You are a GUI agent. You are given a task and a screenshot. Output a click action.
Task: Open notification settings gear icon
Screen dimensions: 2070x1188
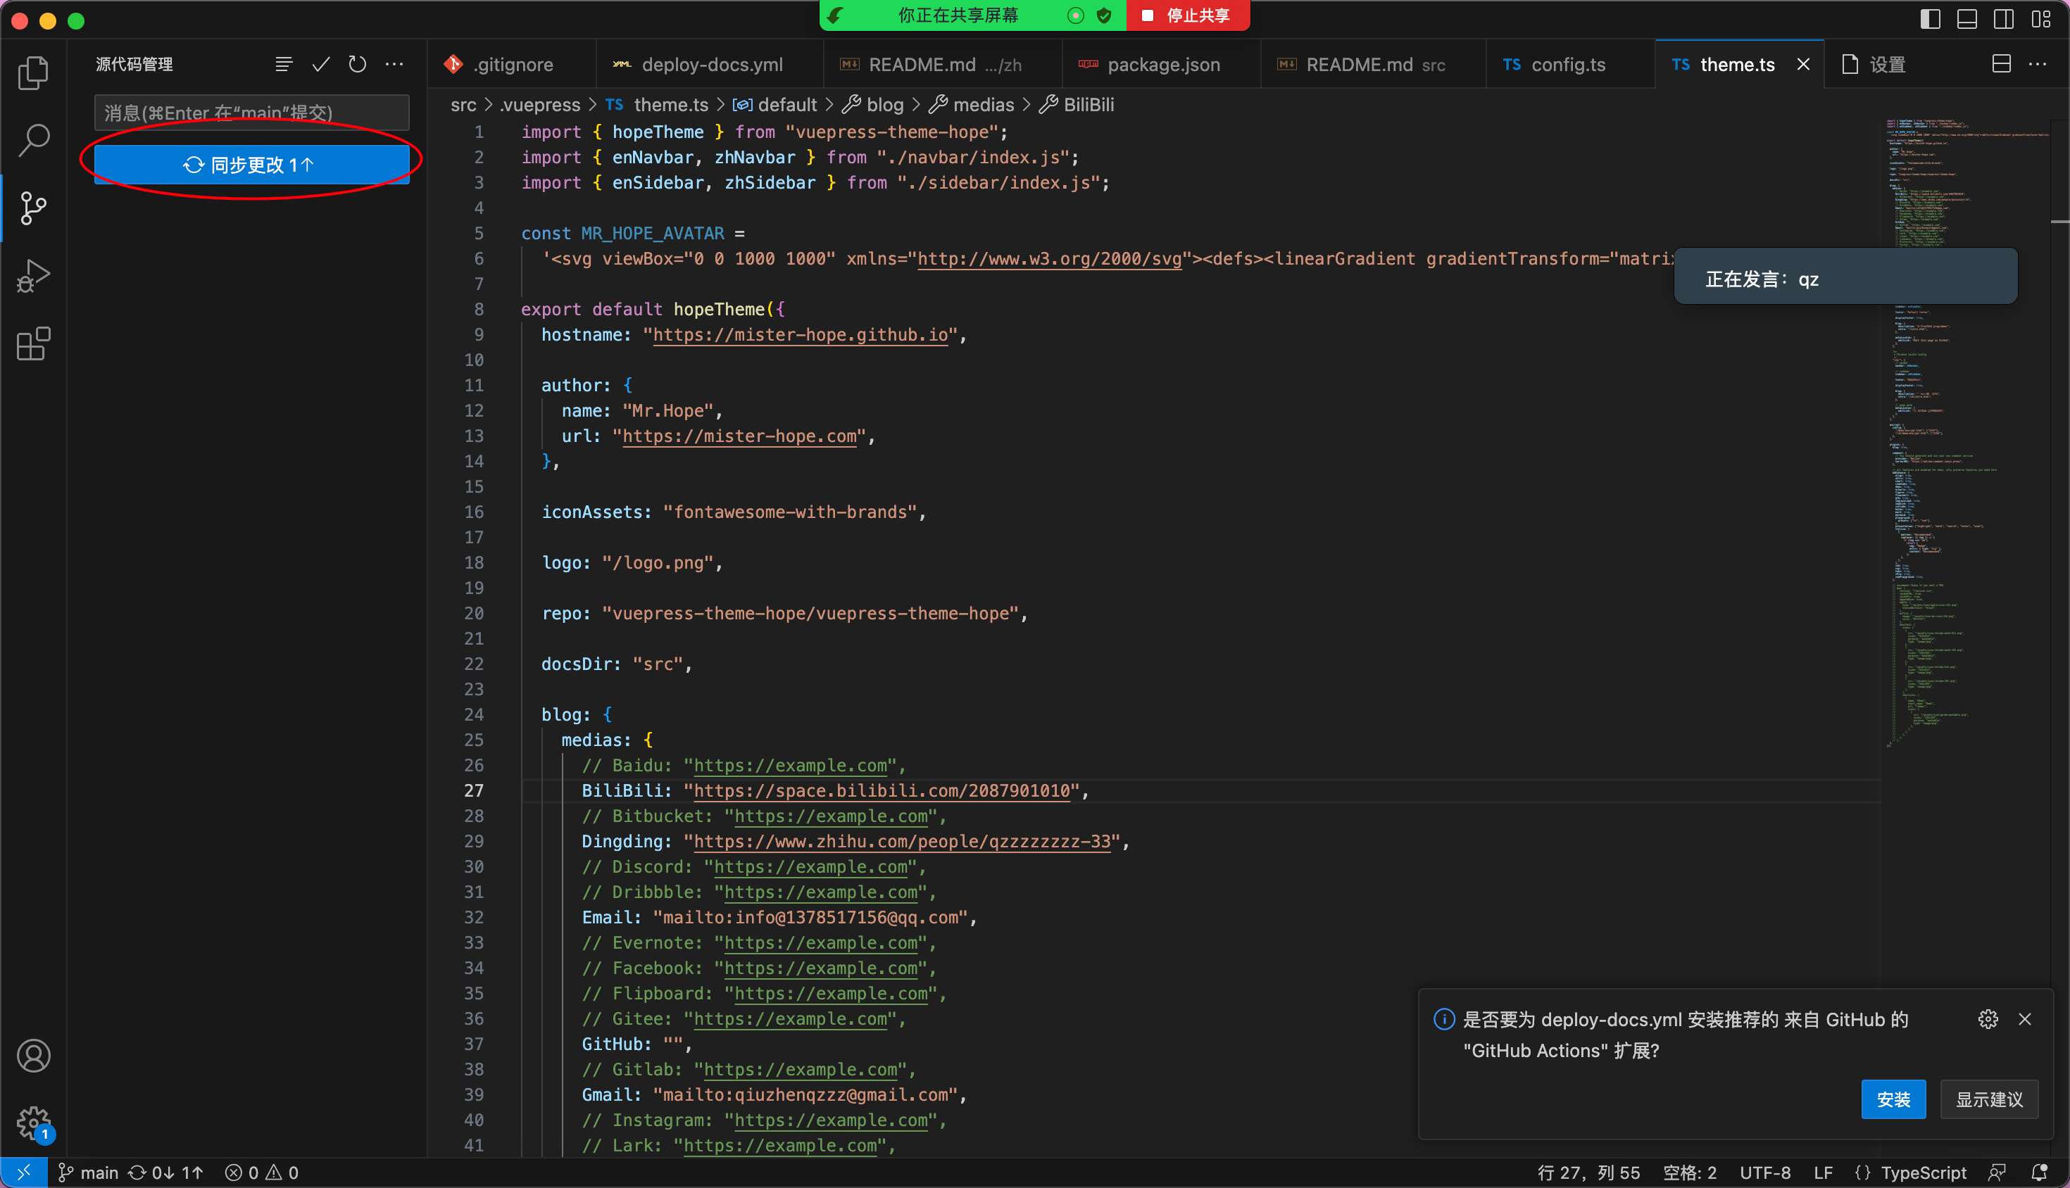tap(1988, 1019)
